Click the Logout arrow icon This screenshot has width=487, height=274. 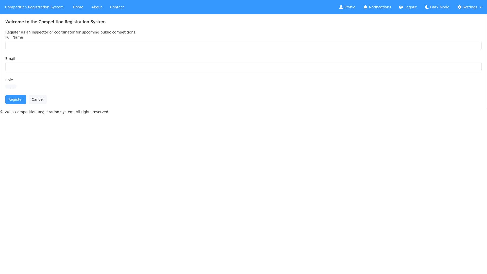[x=401, y=7]
